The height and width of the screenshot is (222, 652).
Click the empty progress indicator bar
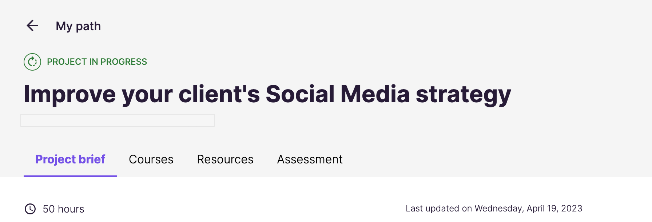(x=117, y=120)
